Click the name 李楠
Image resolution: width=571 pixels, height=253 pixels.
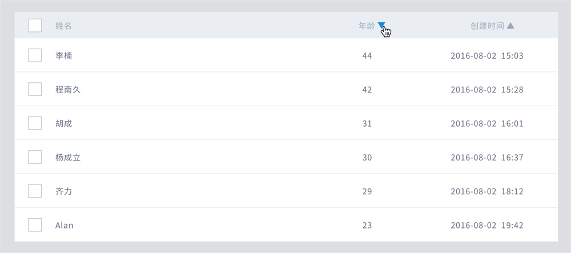click(64, 56)
